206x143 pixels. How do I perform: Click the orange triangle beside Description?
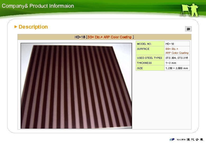click(16, 27)
